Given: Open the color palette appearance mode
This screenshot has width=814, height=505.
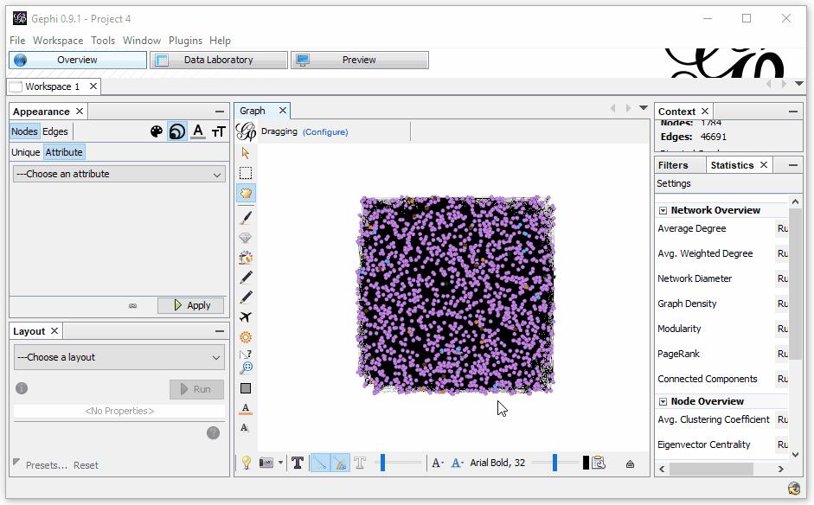Looking at the screenshot, I should pyautogui.click(x=157, y=131).
